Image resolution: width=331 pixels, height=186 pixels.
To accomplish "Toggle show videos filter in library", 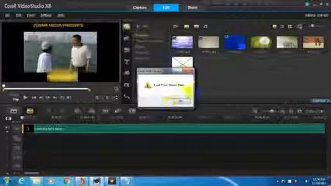I will (186, 26).
